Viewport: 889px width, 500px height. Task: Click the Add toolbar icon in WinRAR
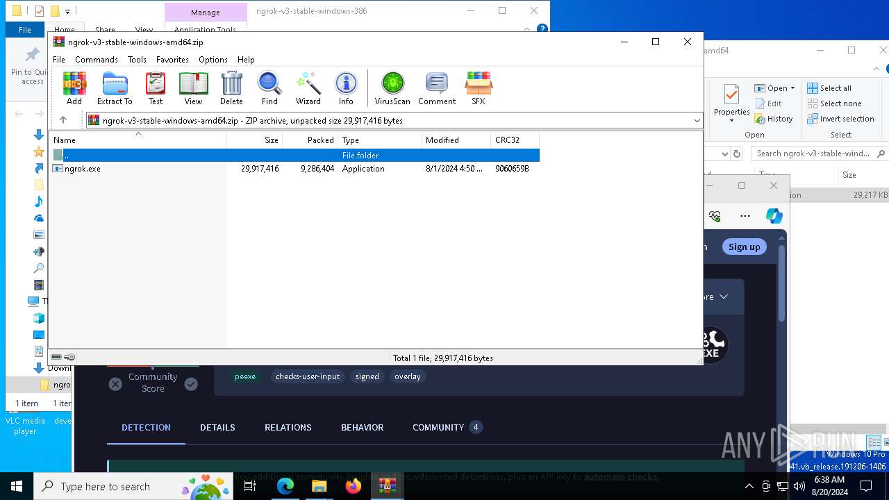click(x=74, y=88)
